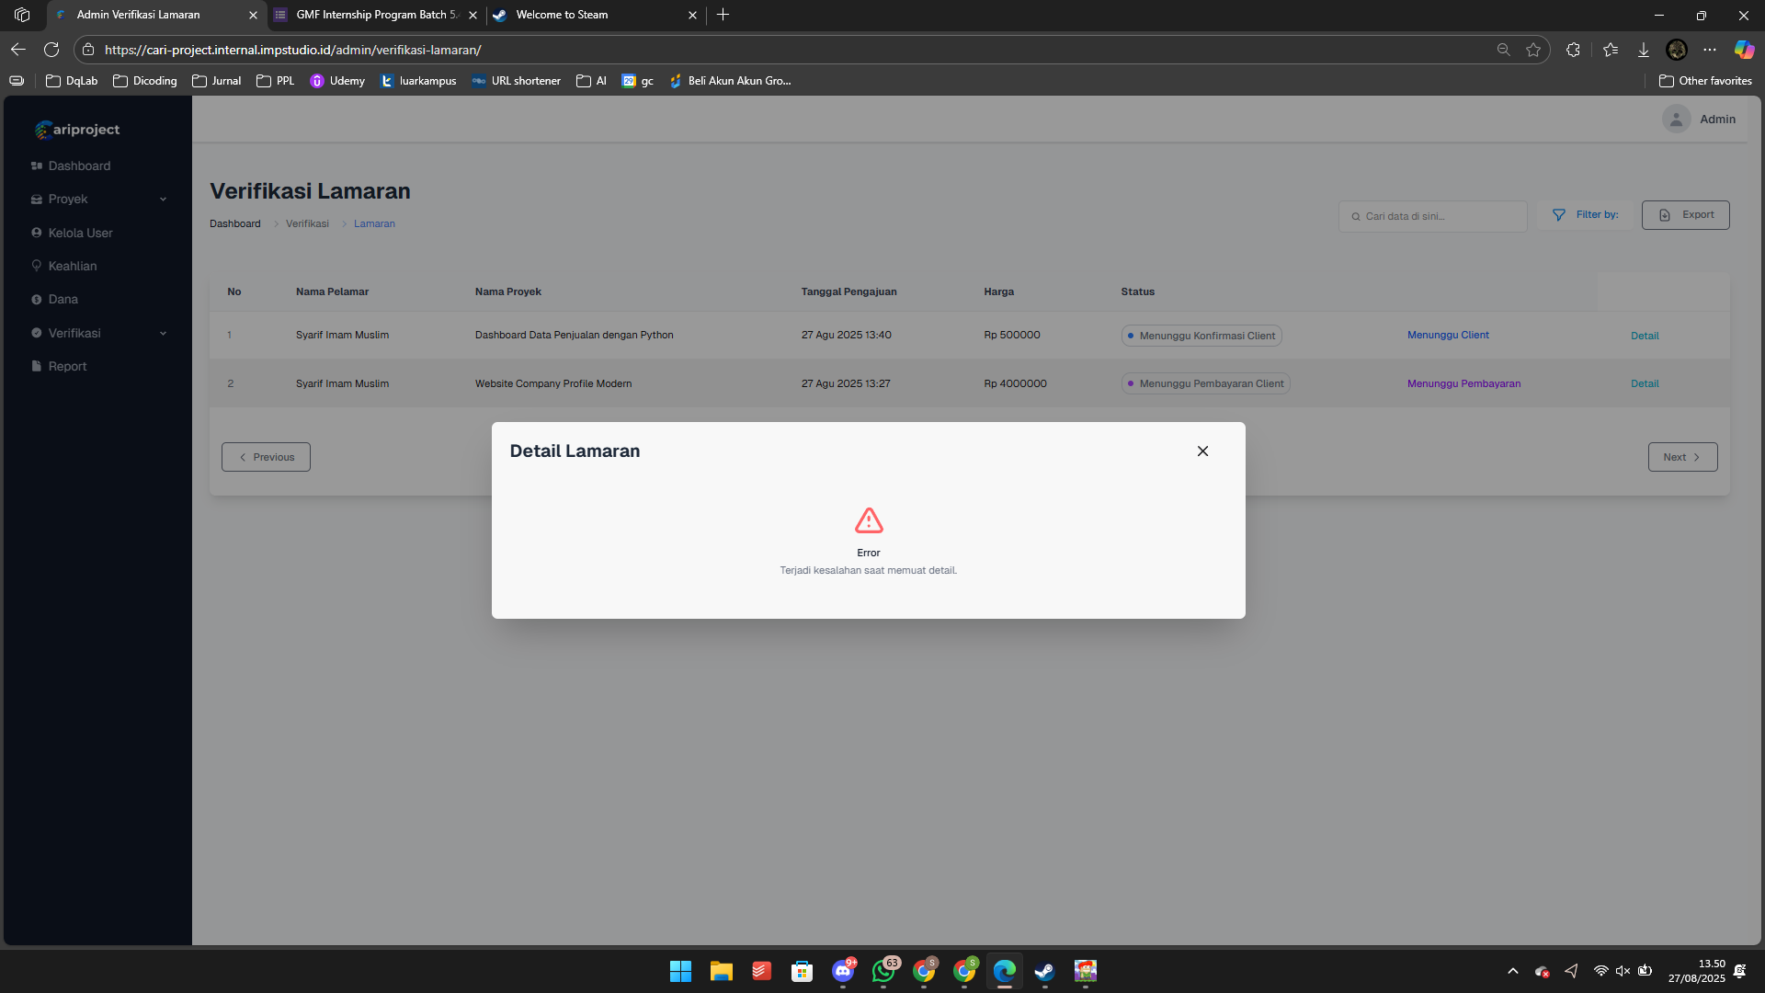This screenshot has width=1765, height=993.
Task: Close the Detail Lamaran dialog
Action: (1202, 451)
